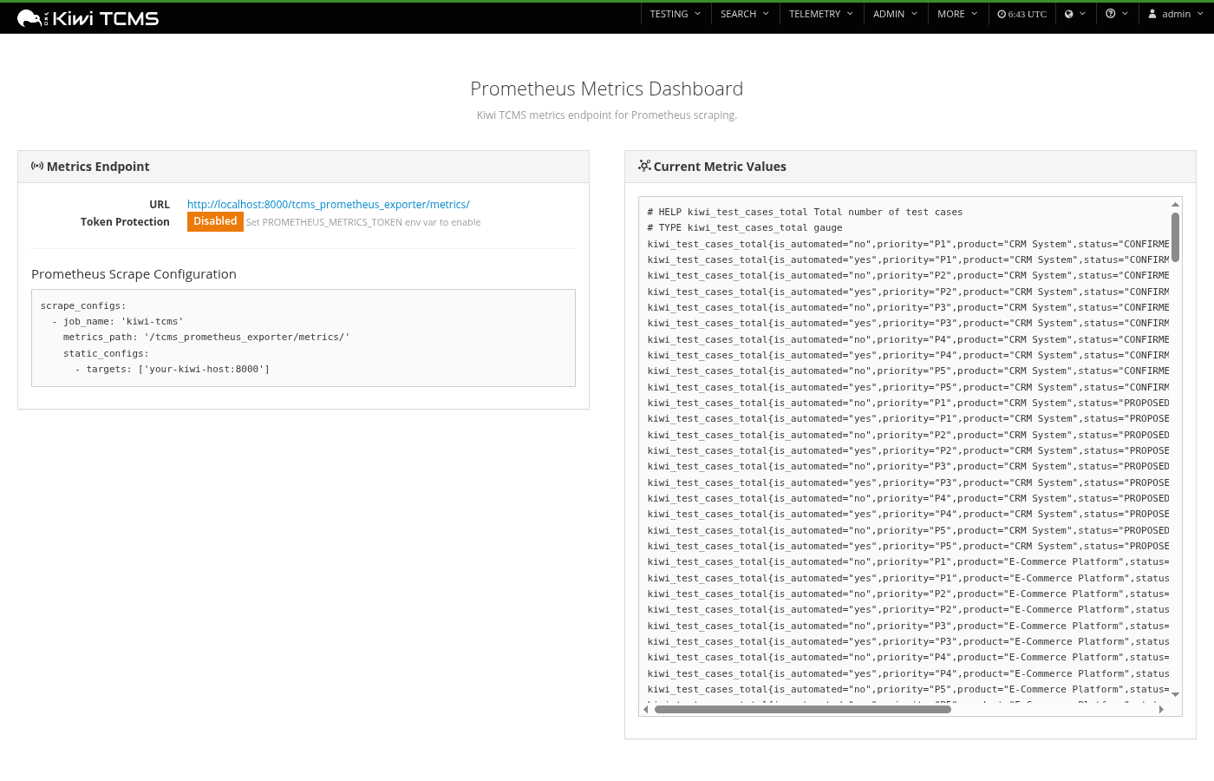This screenshot has width=1214, height=781.
Task: Click the PROMETHEUS_METRICS_TOKEN hint text
Action: tap(363, 222)
